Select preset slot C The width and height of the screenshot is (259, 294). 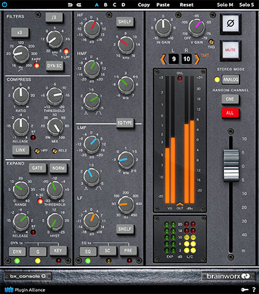point(115,5)
